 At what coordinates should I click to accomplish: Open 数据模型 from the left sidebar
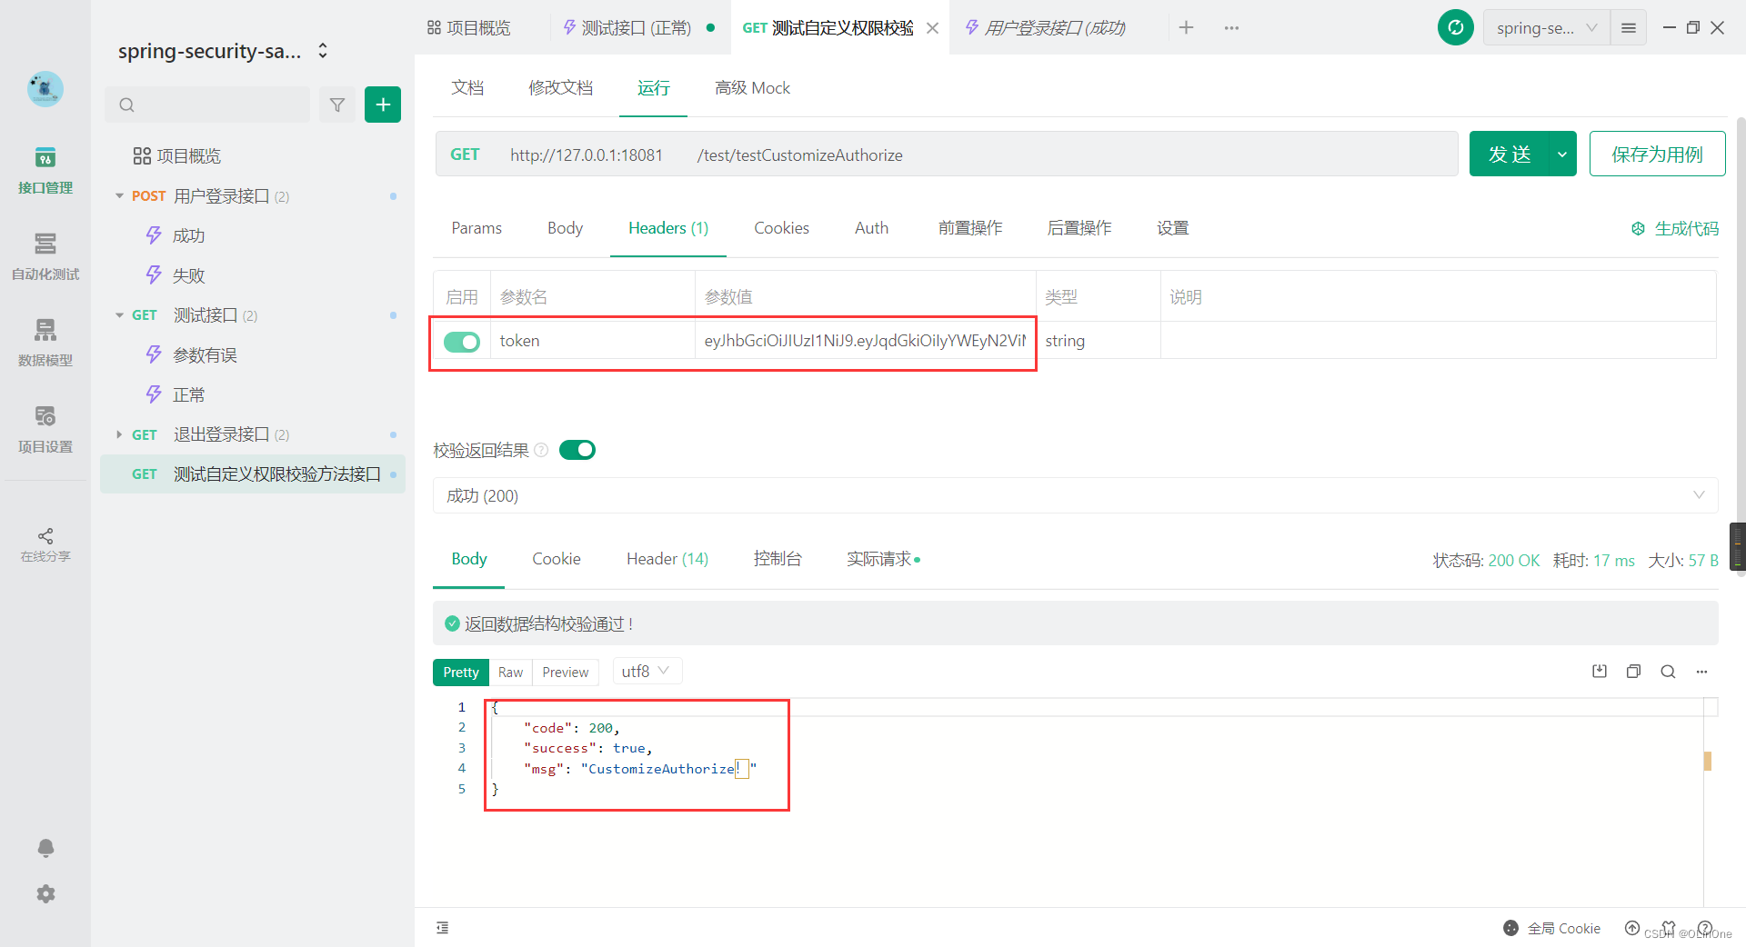[x=45, y=343]
